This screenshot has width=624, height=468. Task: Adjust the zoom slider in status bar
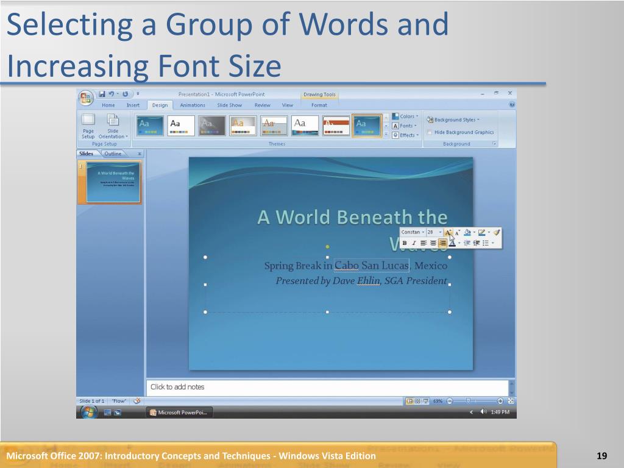(469, 401)
